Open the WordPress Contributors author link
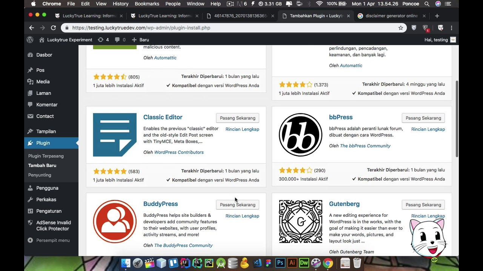This screenshot has height=271, width=483. coord(179,152)
